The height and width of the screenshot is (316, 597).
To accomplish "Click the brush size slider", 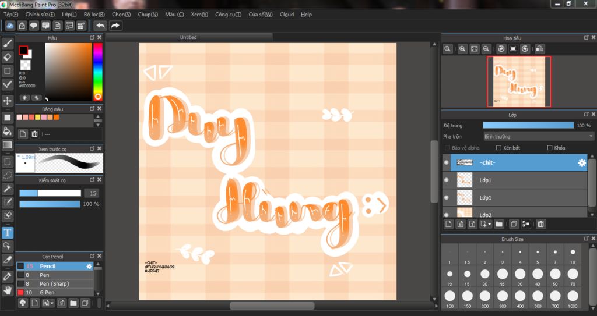I will 50,193.
